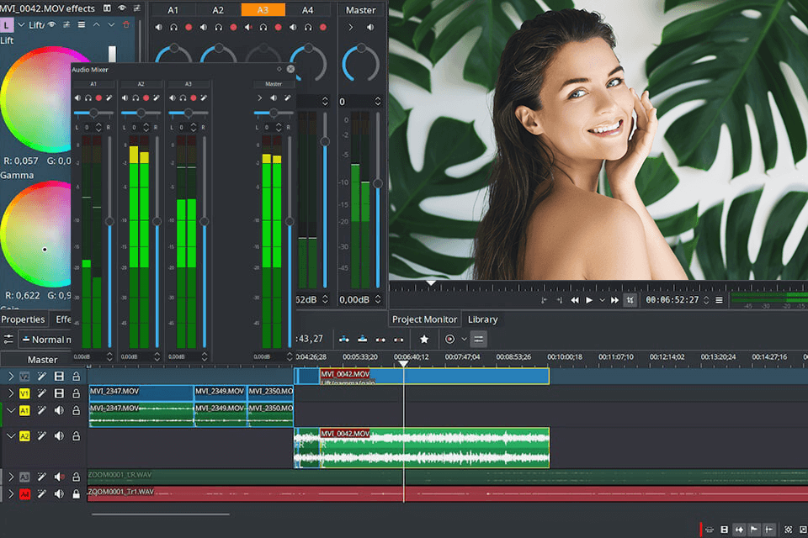Move Lift effect up in stack
Viewport: 808px width, 538px height.
tap(96, 24)
